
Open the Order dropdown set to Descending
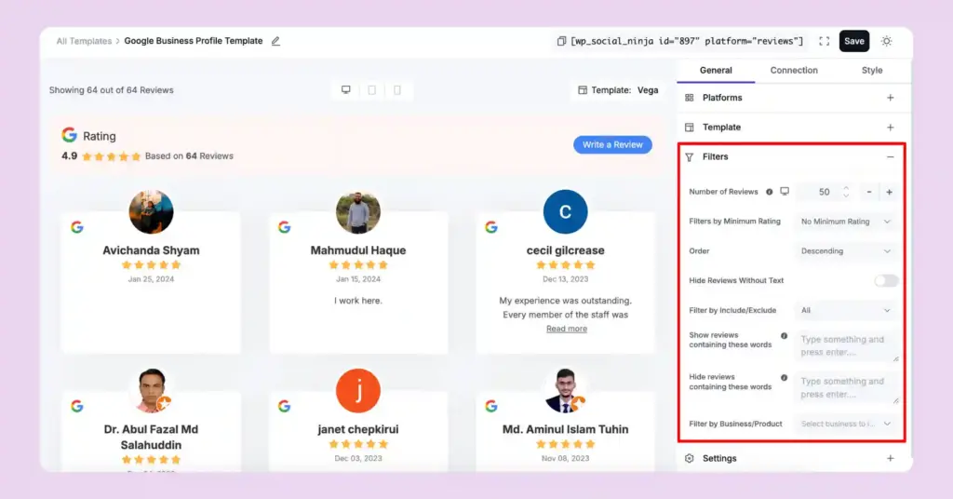click(x=846, y=251)
